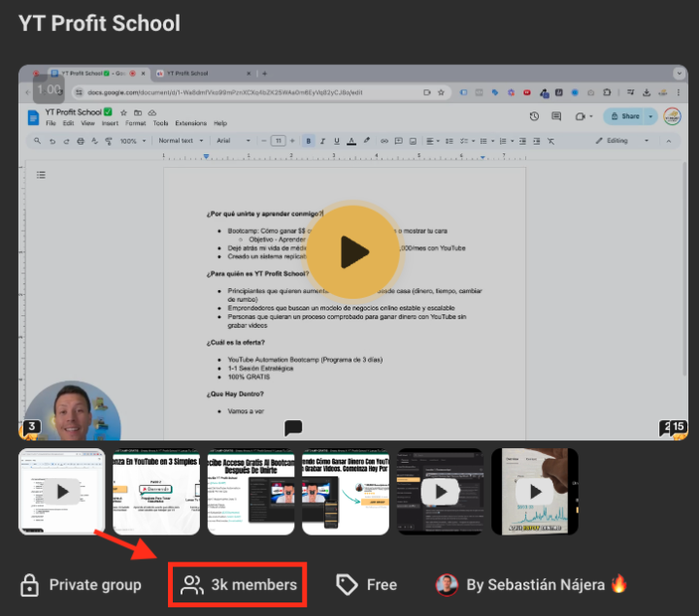
Task: Click the Google account avatar in Docs
Action: pos(672,116)
